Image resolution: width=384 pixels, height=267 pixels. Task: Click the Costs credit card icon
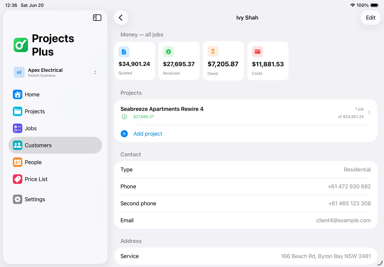tap(257, 52)
